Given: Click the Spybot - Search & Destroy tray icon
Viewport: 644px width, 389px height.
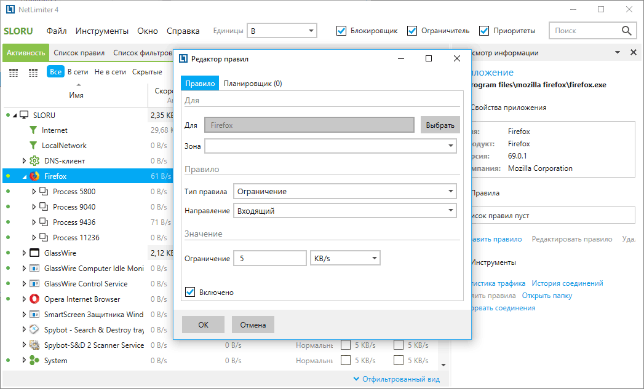Looking at the screenshot, I should click(34, 330).
